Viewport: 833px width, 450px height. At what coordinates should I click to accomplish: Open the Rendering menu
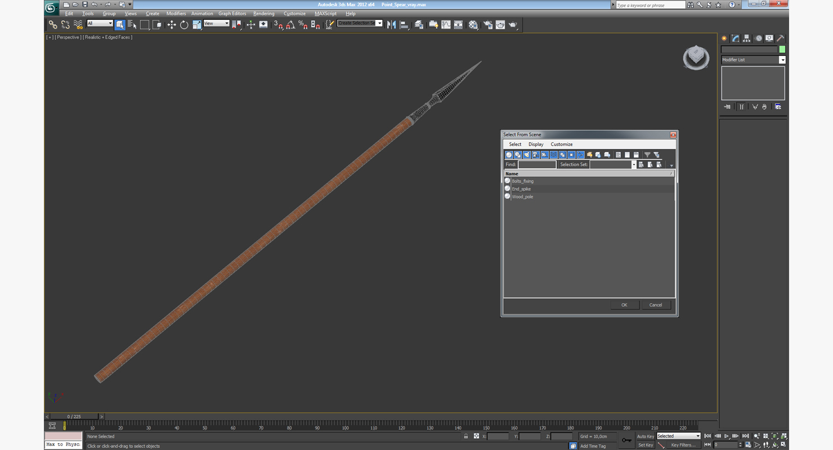[x=263, y=13]
